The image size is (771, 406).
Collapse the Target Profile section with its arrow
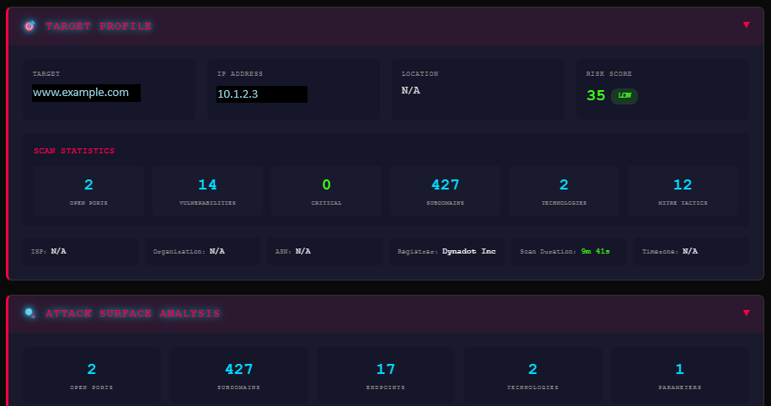point(746,25)
